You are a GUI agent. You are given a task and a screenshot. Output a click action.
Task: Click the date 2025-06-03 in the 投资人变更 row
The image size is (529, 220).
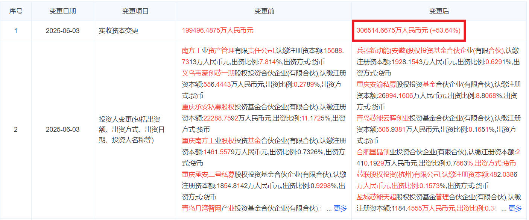point(62,130)
